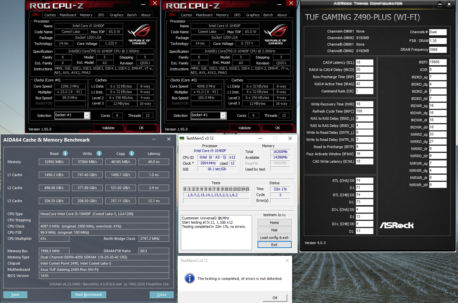The image size is (458, 303).
Task: Click the Command Rate (CR) field
Action: (364, 91)
